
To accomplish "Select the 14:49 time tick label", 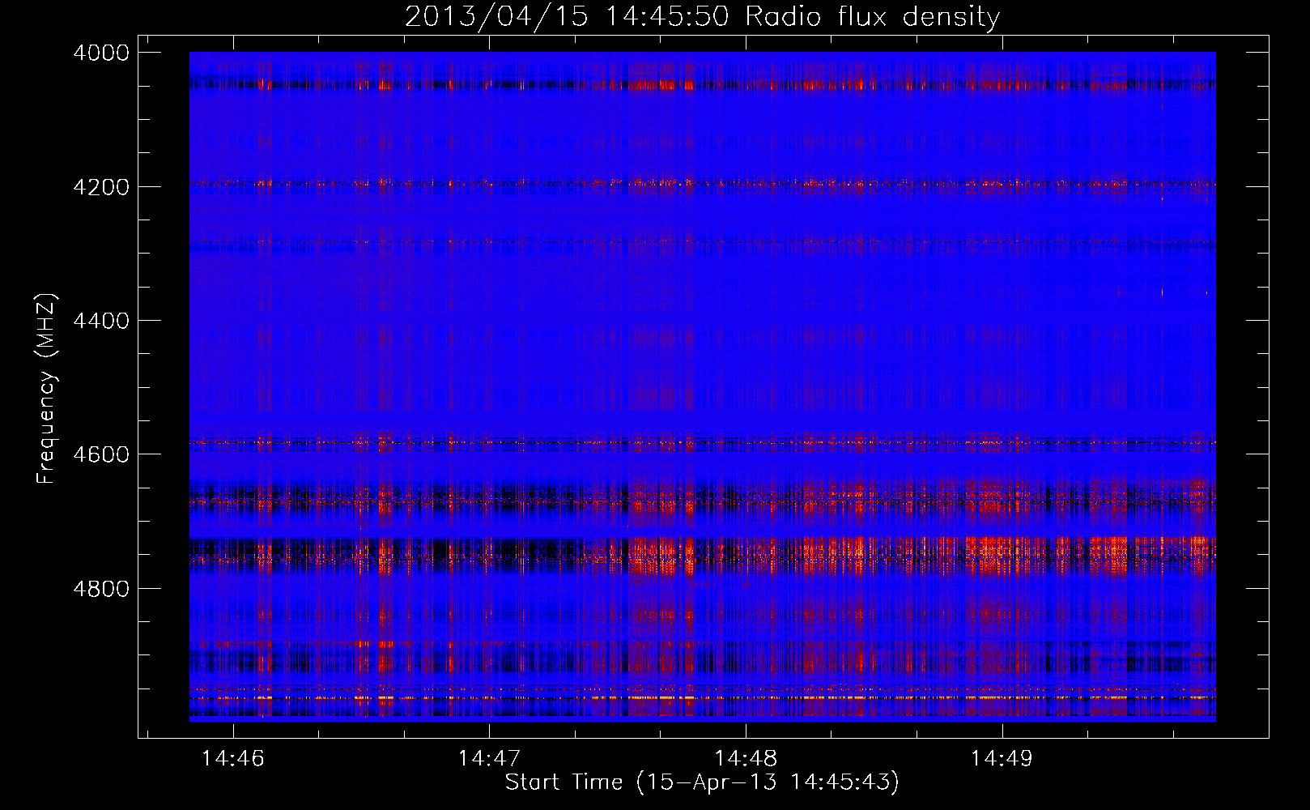I will coord(1002,758).
